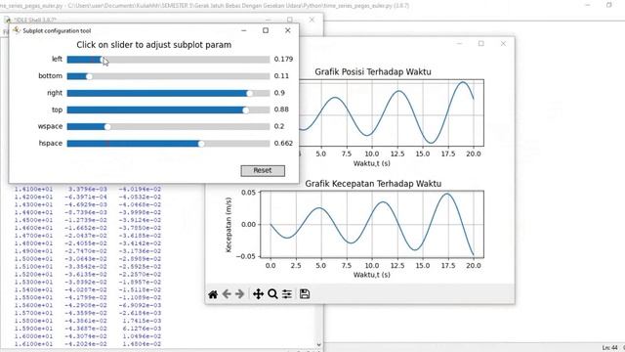
Task: Click the Home reset view icon
Action: [x=213, y=294]
